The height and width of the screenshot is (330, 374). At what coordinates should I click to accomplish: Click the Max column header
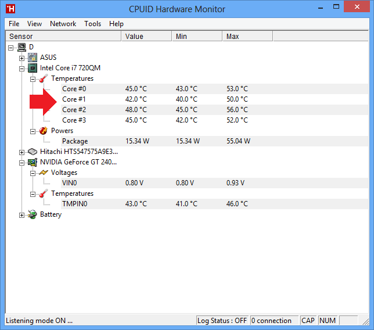coord(247,36)
